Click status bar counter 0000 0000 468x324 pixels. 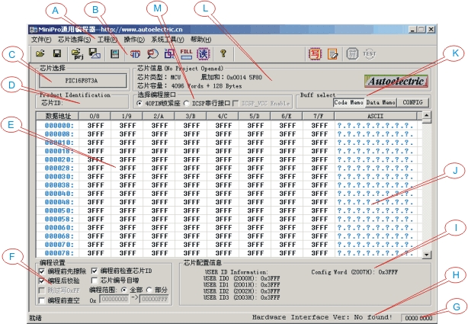tap(418, 318)
